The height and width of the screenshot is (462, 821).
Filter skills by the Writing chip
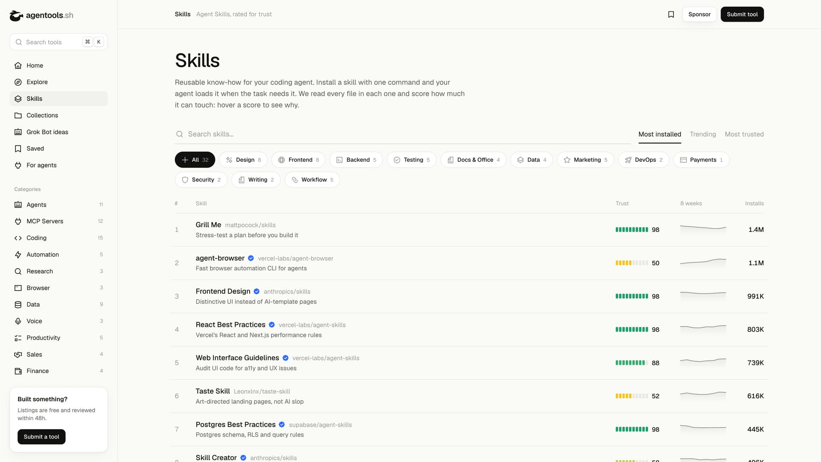click(x=256, y=180)
